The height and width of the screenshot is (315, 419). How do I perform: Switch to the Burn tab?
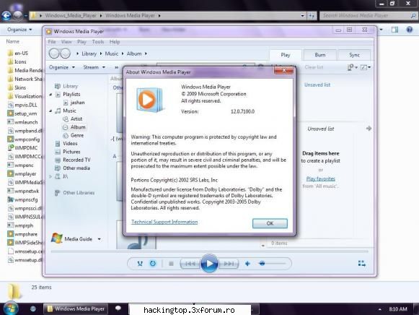[x=320, y=55]
